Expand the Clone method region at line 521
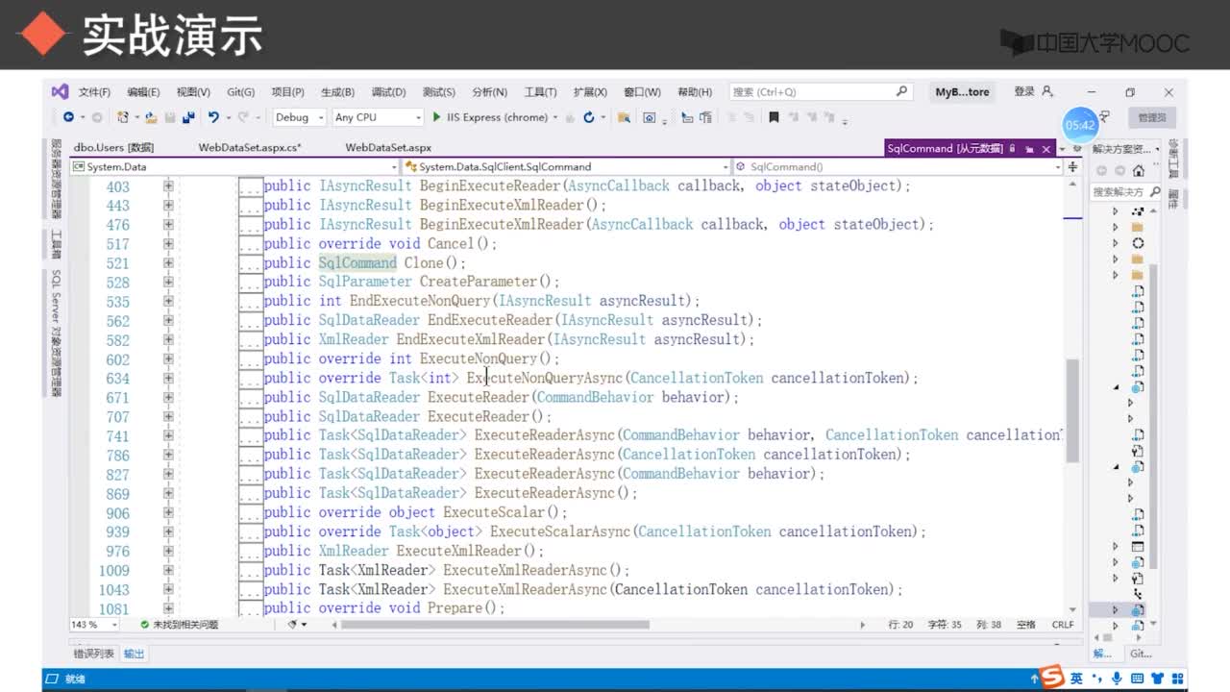This screenshot has height=692, width=1230. click(168, 262)
